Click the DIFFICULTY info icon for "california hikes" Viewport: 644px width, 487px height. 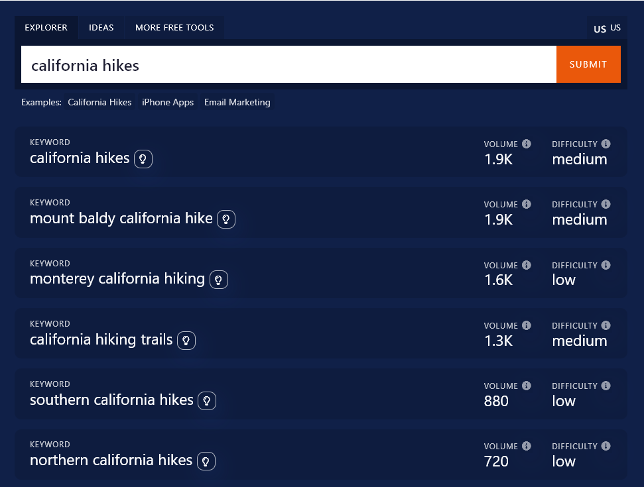point(605,143)
